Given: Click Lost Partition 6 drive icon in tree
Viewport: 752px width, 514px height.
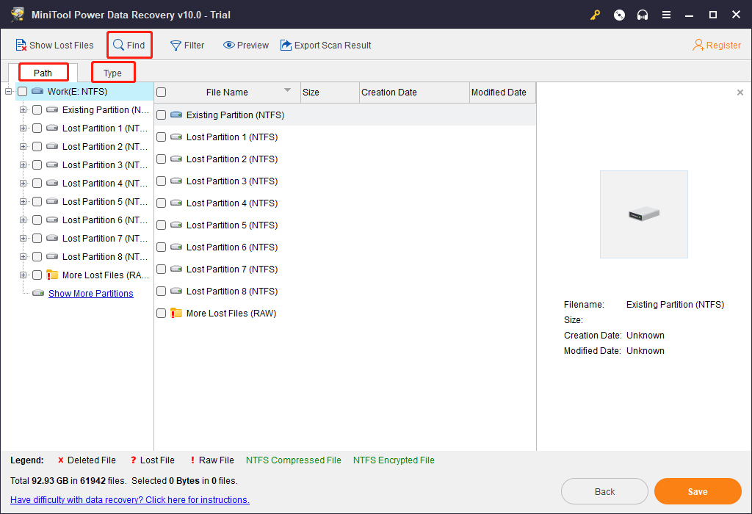Looking at the screenshot, I should [52, 220].
